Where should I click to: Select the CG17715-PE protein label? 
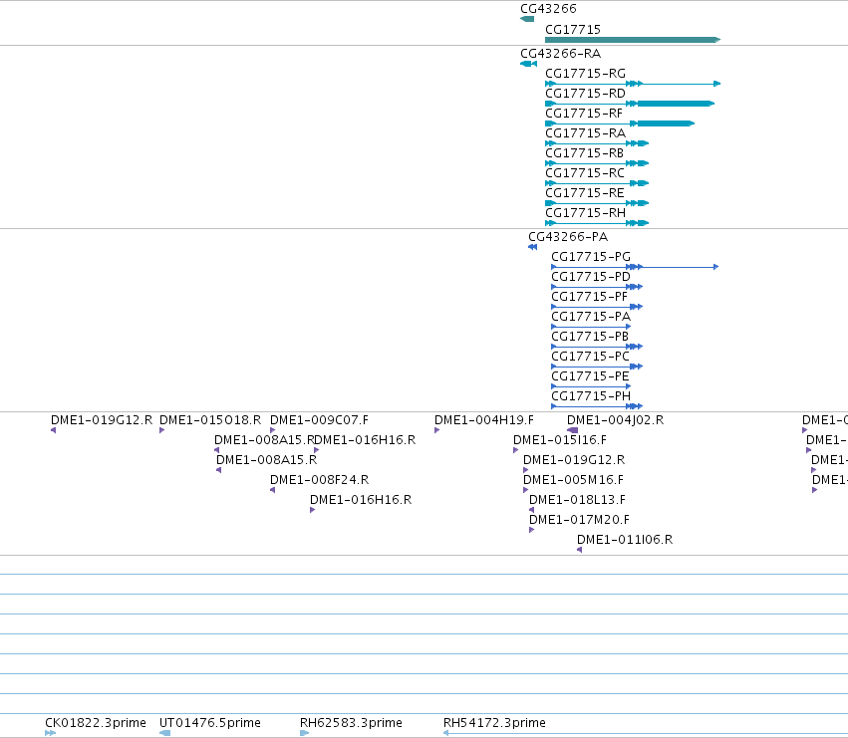(x=590, y=376)
